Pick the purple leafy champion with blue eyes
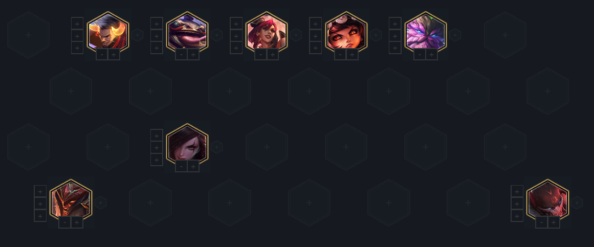Viewport: 594px width, 247px height. coord(426,33)
